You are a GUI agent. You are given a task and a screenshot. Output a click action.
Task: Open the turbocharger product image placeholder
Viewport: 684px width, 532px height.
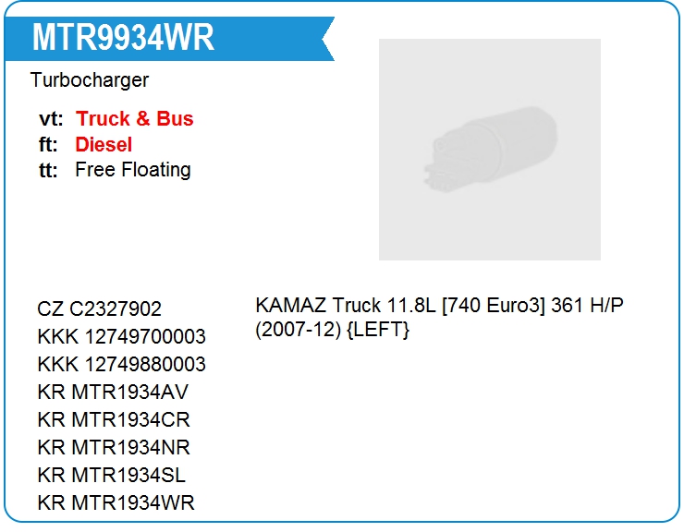click(x=489, y=149)
